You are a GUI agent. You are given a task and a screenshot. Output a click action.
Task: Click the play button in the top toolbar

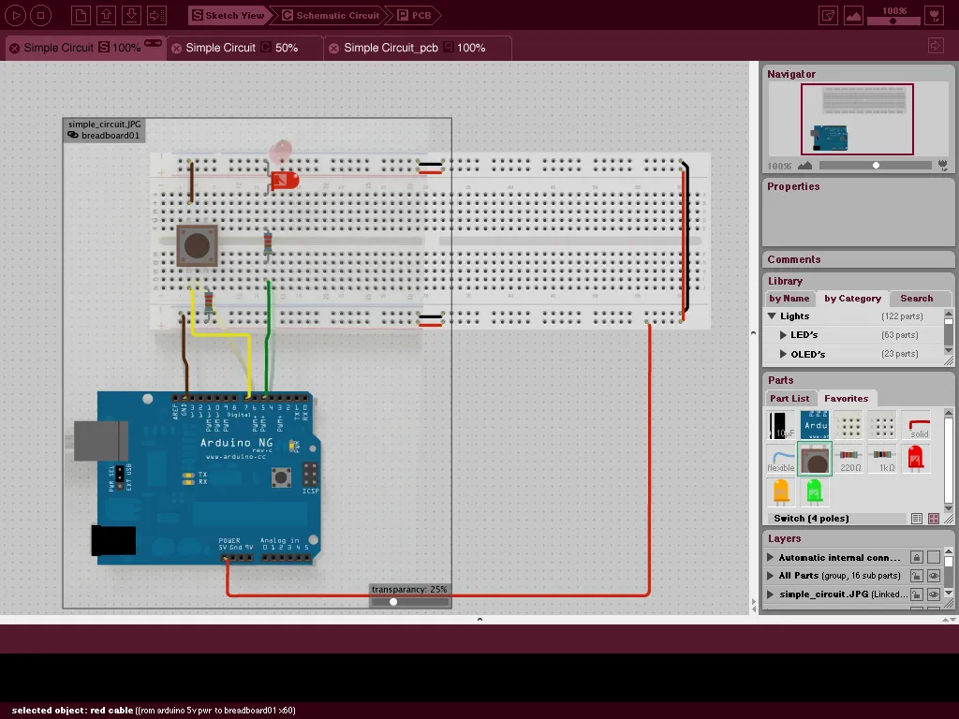point(15,15)
